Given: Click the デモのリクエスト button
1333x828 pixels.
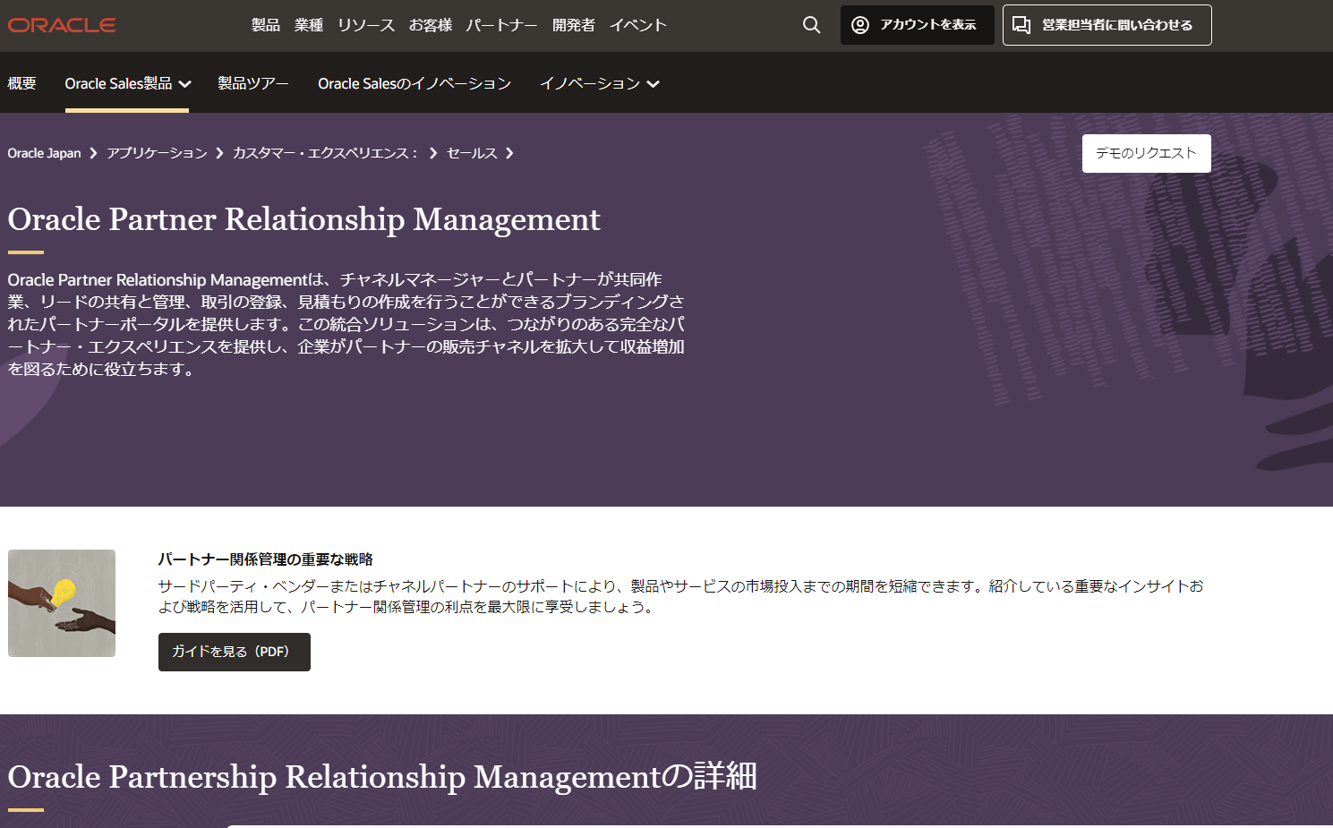Looking at the screenshot, I should 1147,153.
